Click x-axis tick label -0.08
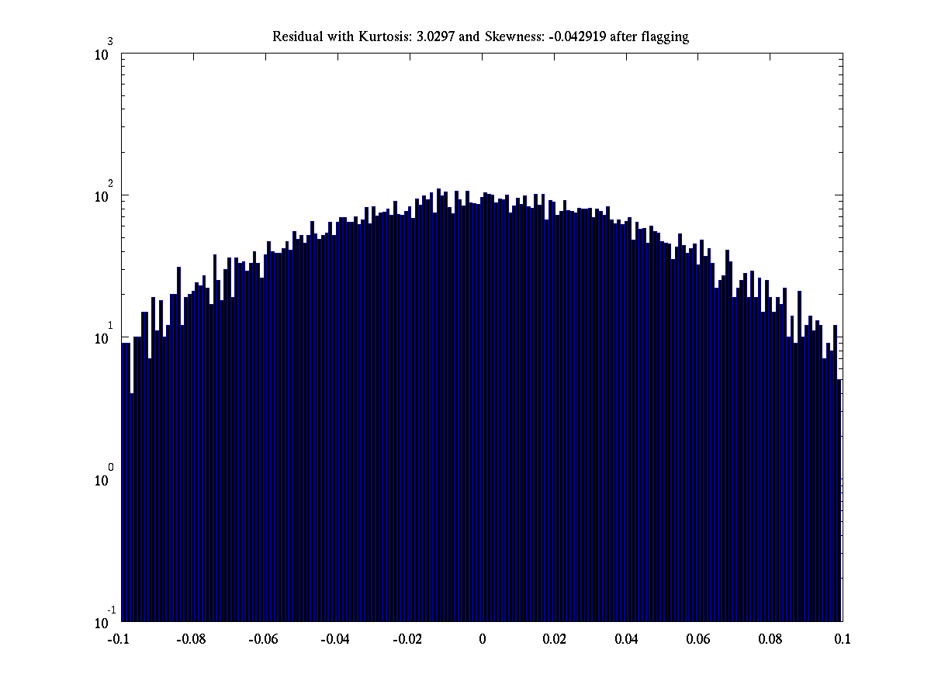Viewport: 931px width, 698px height. pyautogui.click(x=191, y=639)
